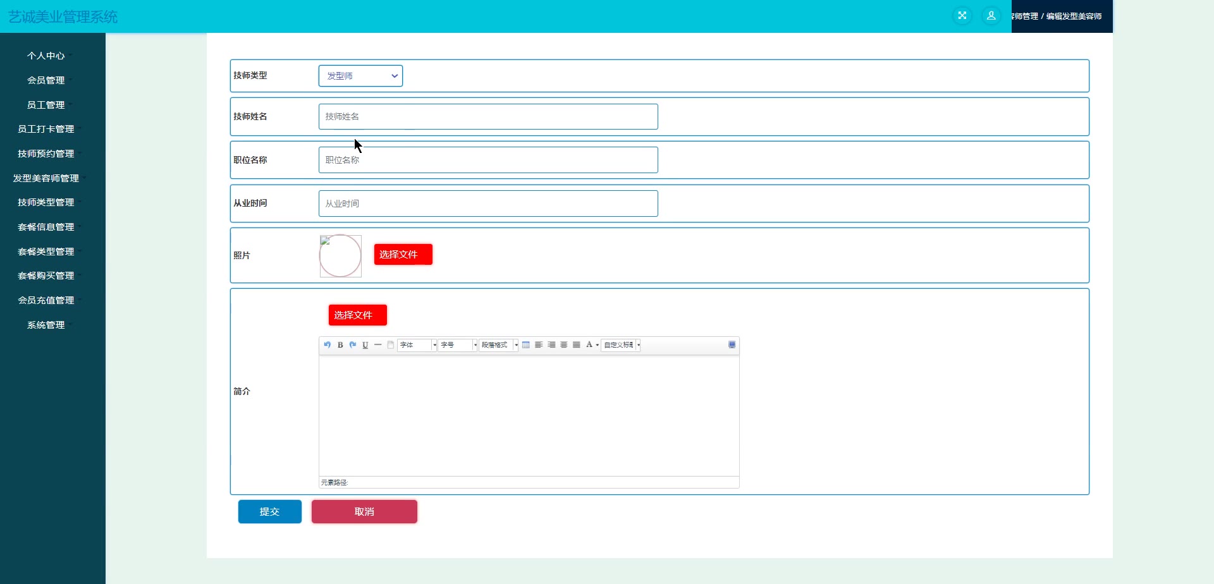Open the 技师类型 dropdown showing 发型师

[360, 76]
